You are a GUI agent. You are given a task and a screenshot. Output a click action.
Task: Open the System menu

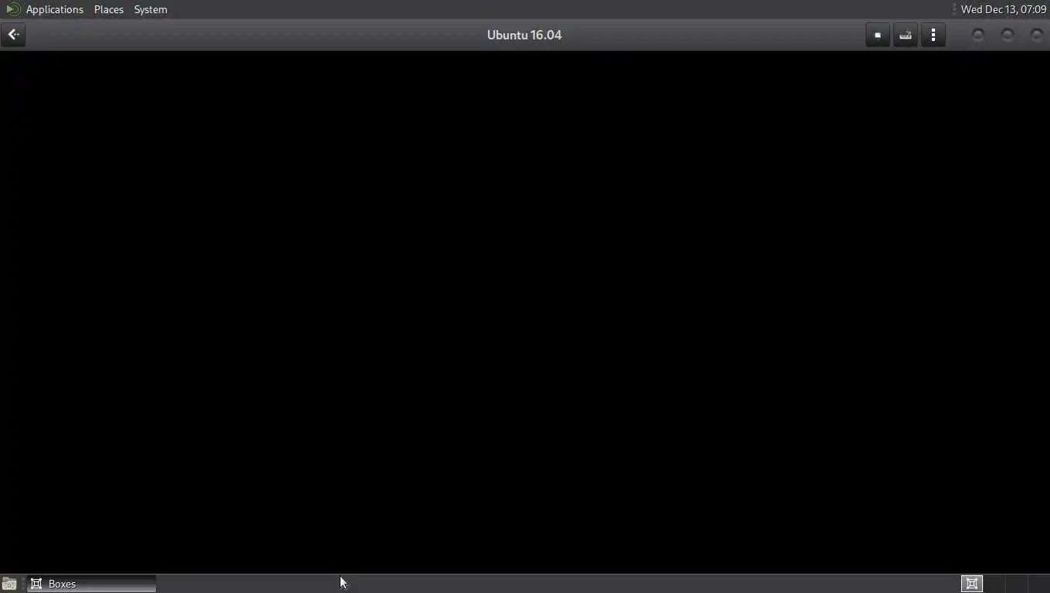[151, 9]
